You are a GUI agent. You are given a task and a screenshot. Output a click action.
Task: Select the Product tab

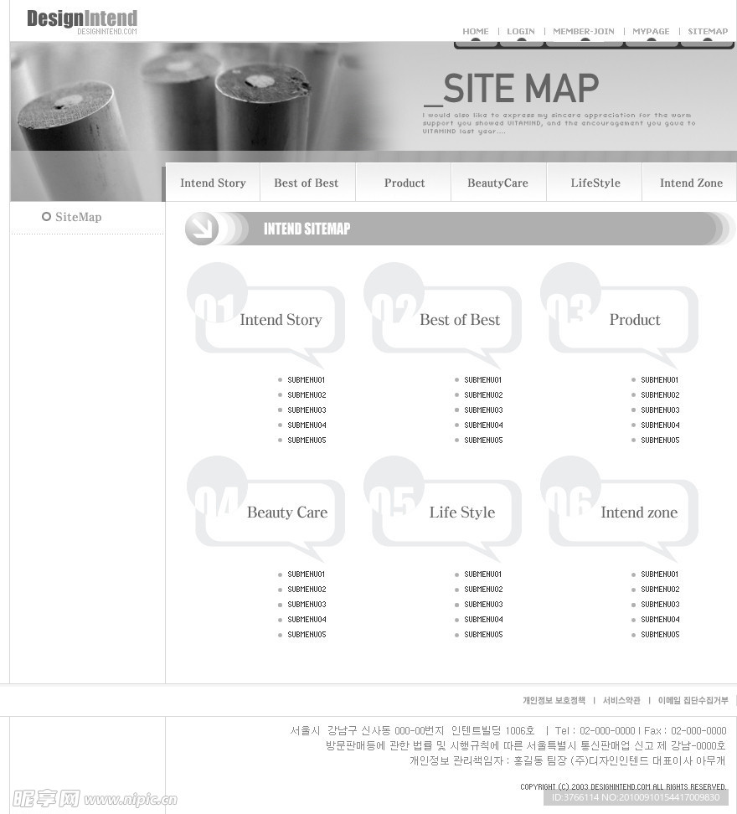(405, 183)
